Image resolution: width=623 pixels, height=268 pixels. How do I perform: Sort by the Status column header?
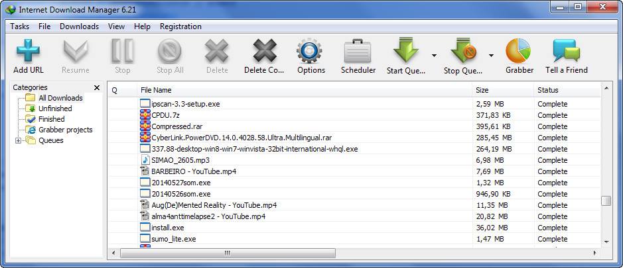[x=567, y=90]
